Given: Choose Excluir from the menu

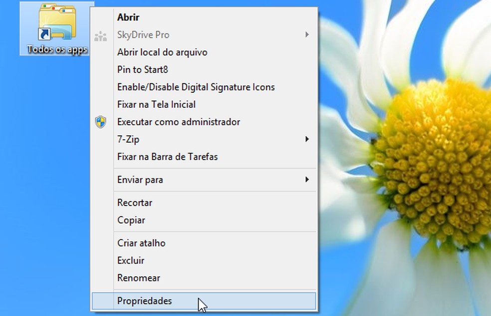Looking at the screenshot, I should [x=204, y=260].
